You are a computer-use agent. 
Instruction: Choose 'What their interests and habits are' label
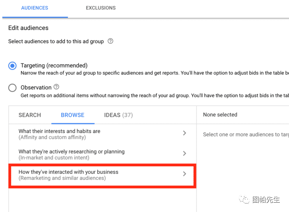(59, 131)
